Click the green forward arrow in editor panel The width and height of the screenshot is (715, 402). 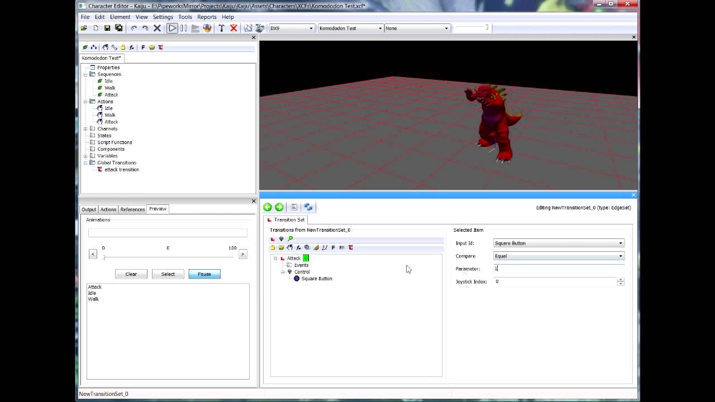279,207
